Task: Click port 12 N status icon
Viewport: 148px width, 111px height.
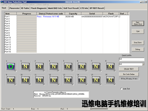Action: 54,80
